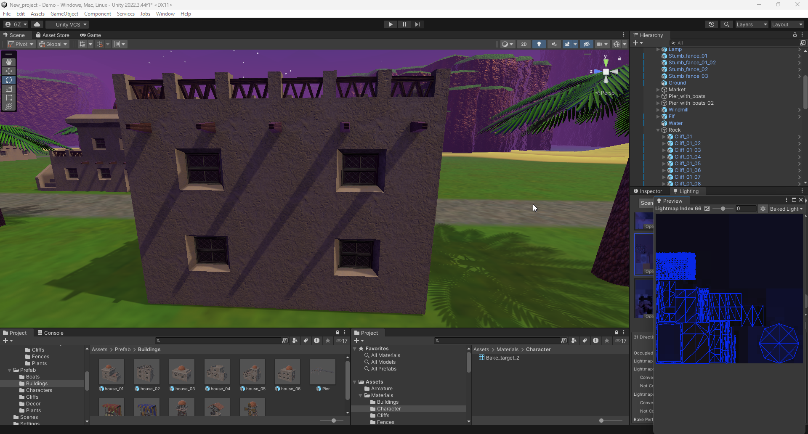808x434 pixels.
Task: Toggle 2D scene view mode
Action: 524,44
